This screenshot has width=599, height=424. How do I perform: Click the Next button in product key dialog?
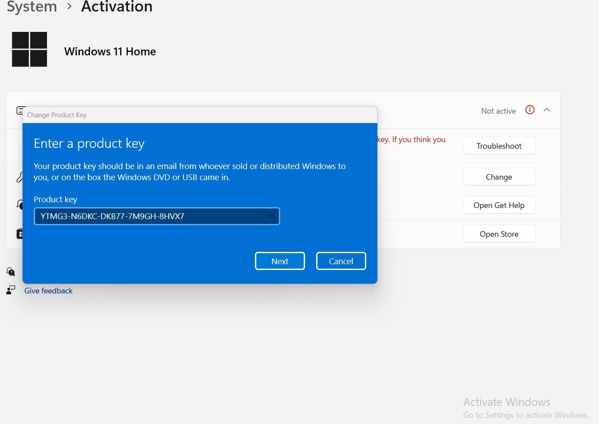pos(280,261)
